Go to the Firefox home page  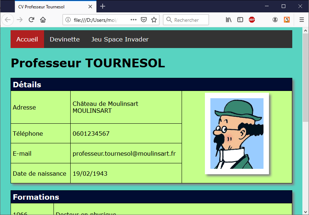pyautogui.click(x=43, y=20)
